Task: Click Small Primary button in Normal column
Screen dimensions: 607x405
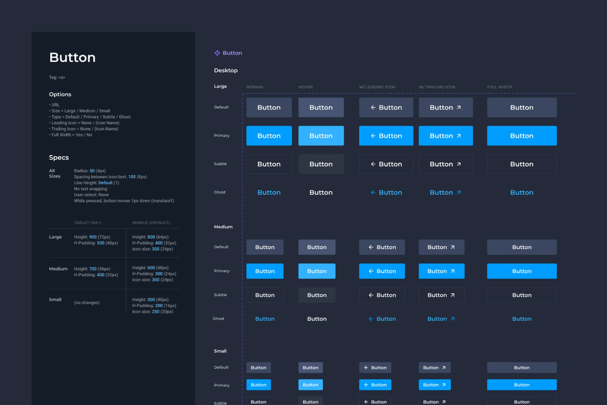Action: pyautogui.click(x=259, y=385)
